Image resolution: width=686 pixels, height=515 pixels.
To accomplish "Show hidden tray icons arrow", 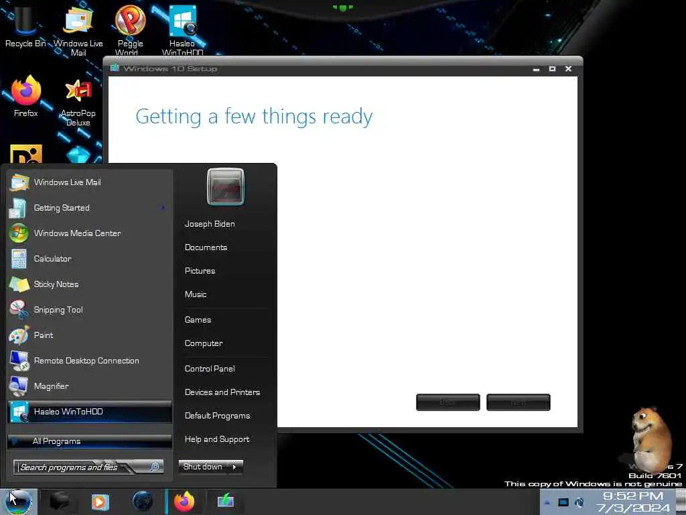I will pyautogui.click(x=547, y=503).
